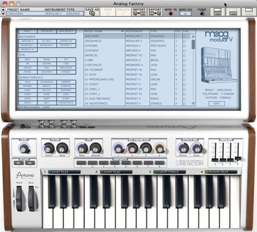Click the Filter Cutoff knob

(x=49, y=148)
